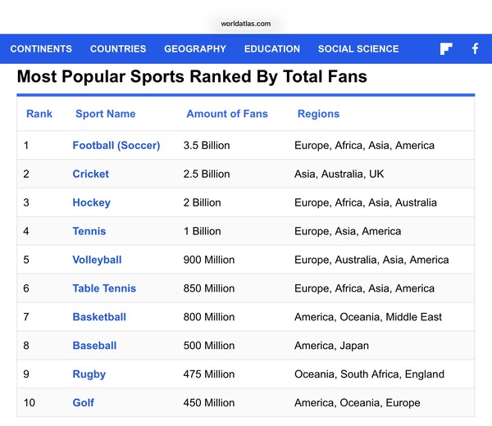Click the Flipboard icon in the navbar
This screenshot has height=426, width=492.
[446, 48]
